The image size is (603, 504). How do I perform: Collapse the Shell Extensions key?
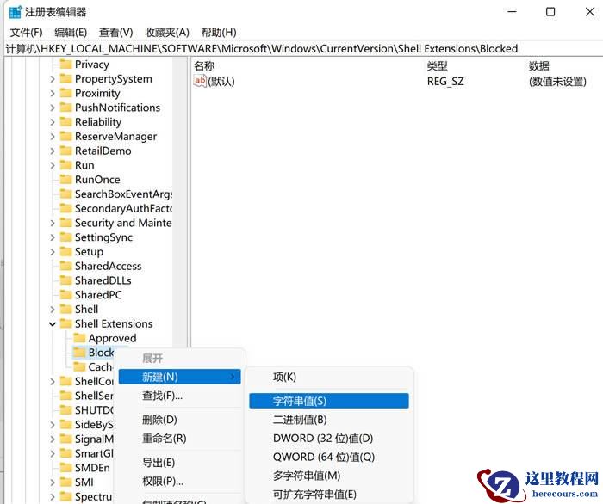pos(53,324)
